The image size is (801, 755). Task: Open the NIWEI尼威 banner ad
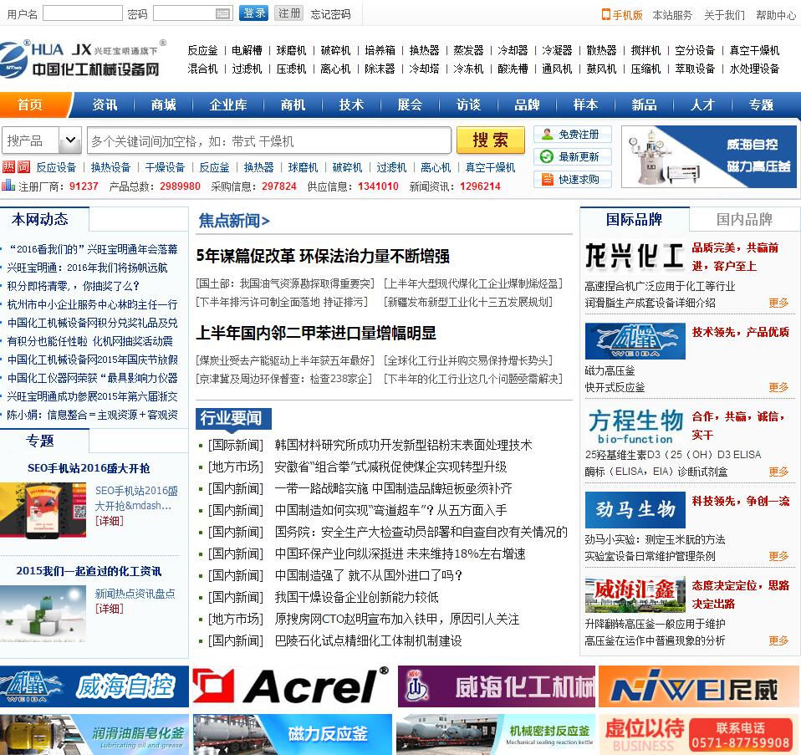tap(699, 686)
